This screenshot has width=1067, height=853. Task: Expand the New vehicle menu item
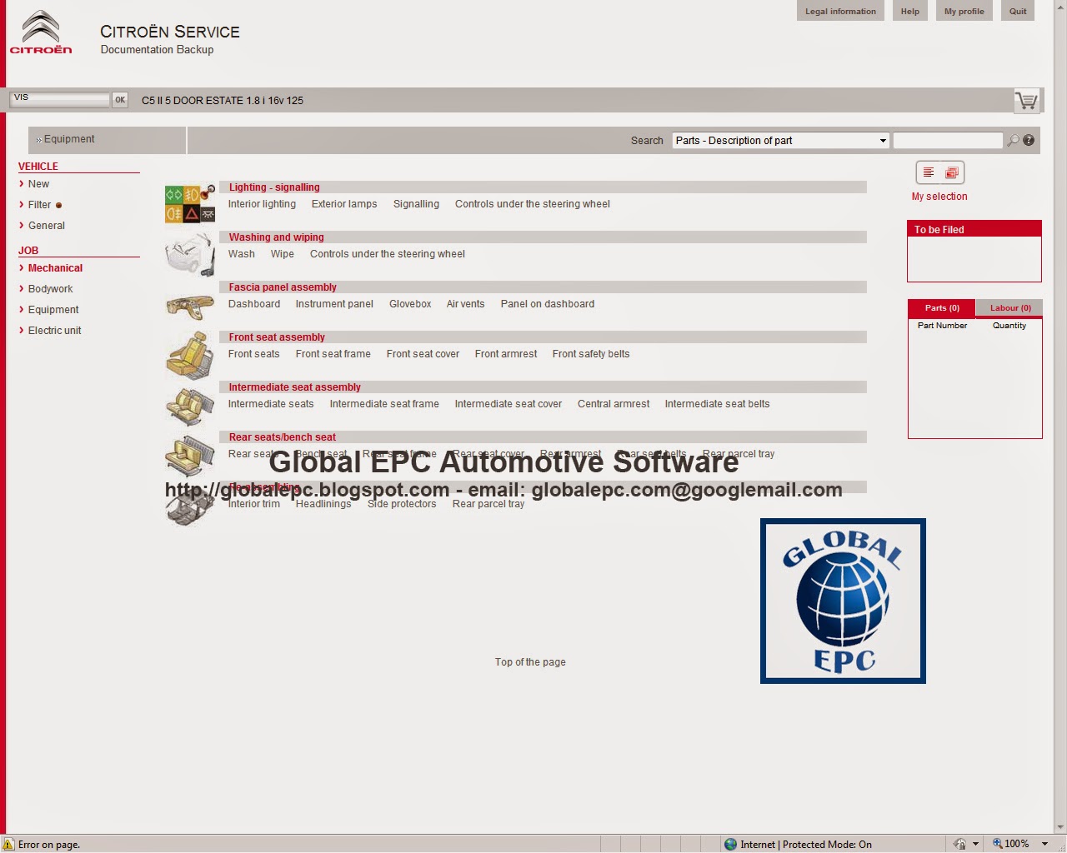(x=38, y=184)
